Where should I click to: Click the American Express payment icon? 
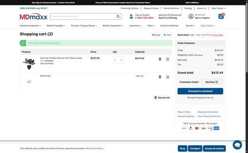pos(216,128)
